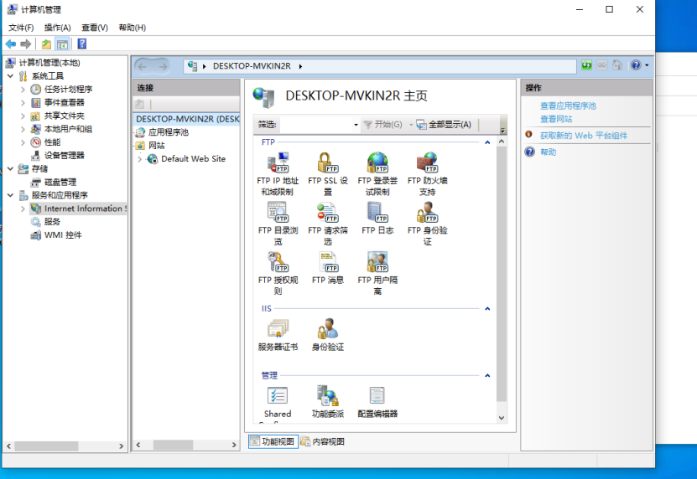Open configuration editor (配置编辑器) icon
Viewport: 697px width, 479px height.
tap(377, 402)
